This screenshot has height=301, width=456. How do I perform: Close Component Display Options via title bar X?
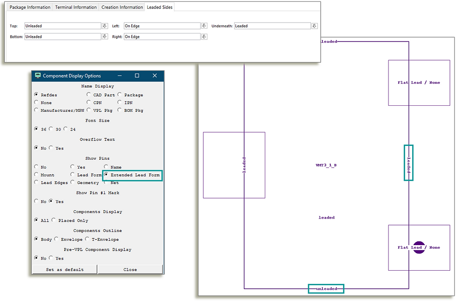point(154,75)
